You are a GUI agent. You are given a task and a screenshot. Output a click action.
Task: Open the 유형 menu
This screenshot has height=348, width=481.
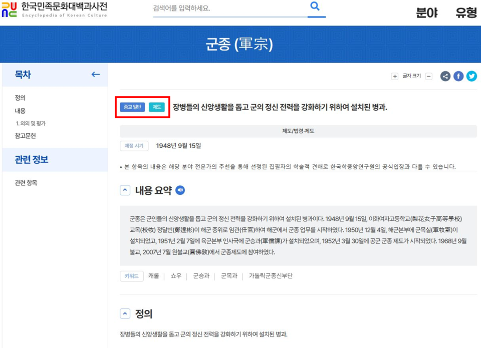pos(467,13)
